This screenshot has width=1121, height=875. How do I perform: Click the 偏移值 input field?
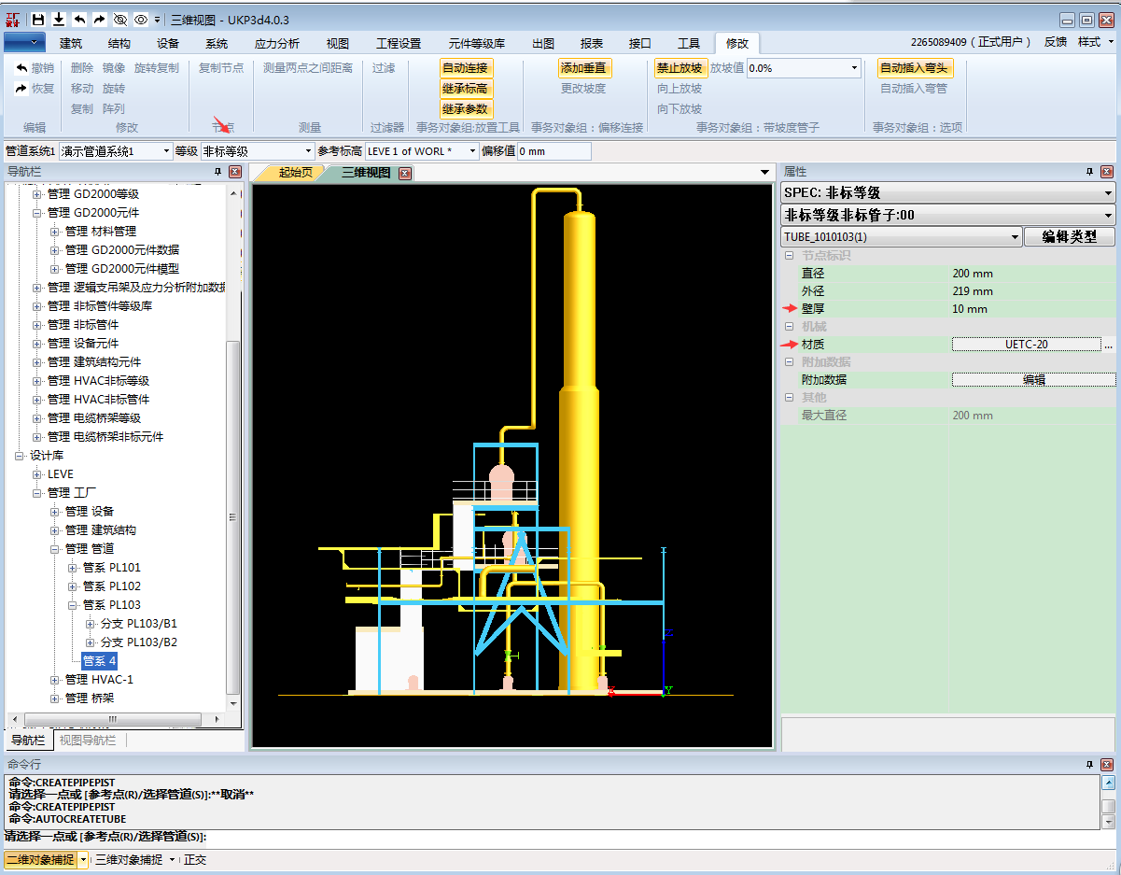553,151
